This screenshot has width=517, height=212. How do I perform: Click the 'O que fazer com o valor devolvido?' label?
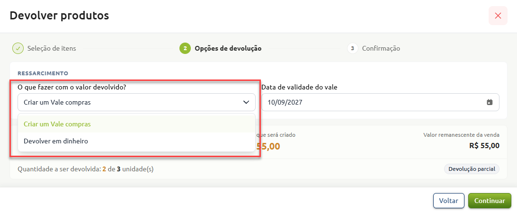(72, 87)
